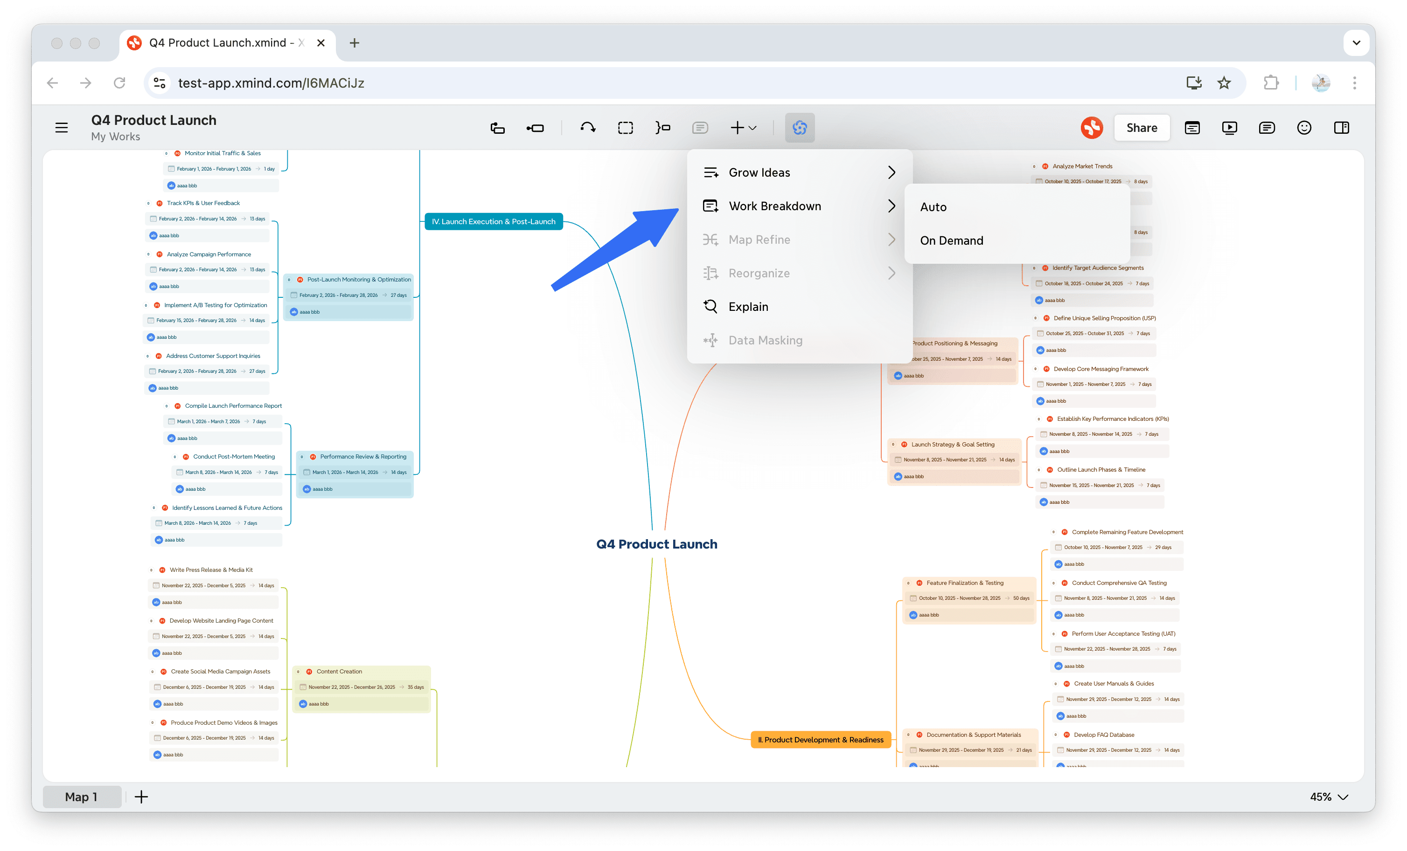Click the insert subtopic icon
This screenshot has width=1407, height=851.
[536, 127]
